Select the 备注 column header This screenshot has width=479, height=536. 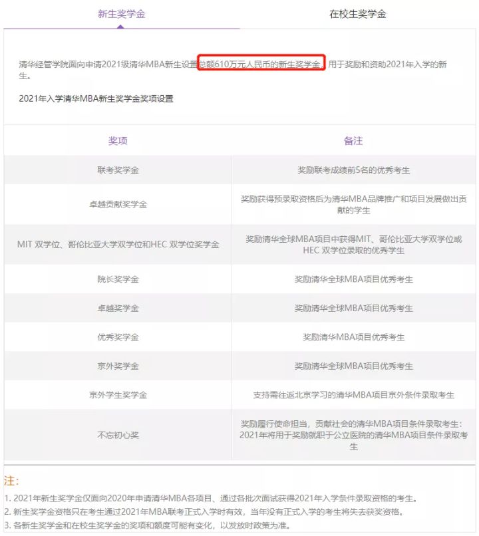point(353,141)
